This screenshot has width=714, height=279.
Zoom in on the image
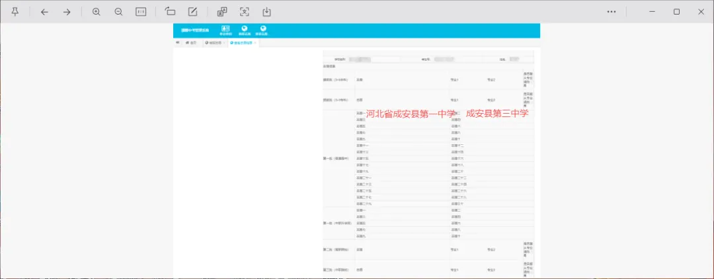click(97, 13)
